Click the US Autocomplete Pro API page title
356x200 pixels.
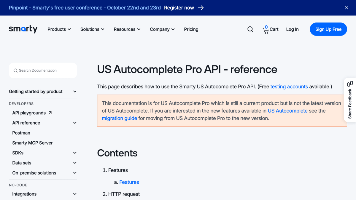(187, 69)
